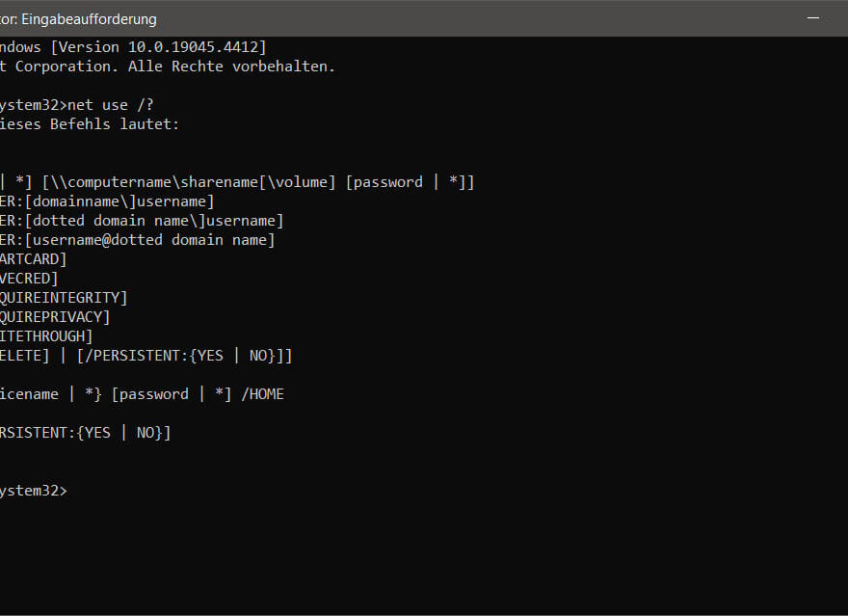Click the /PERSISTENT:{YES | NO}]] text

184,356
